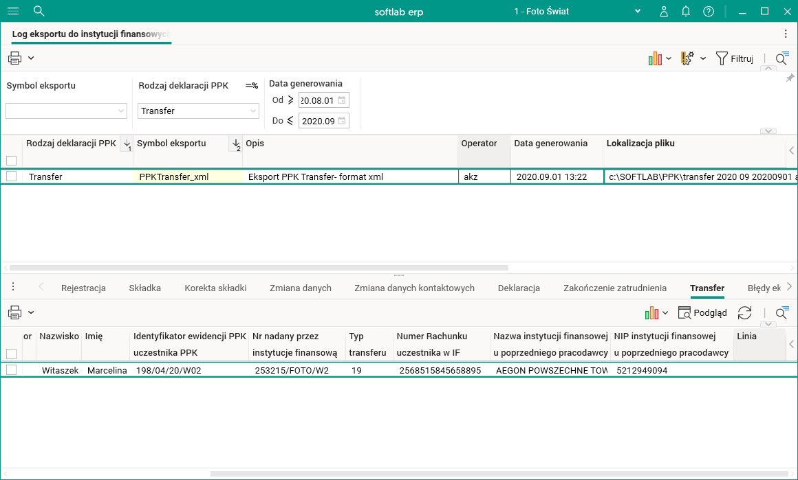Expand the top printer options dropdown arrow

coord(31,58)
